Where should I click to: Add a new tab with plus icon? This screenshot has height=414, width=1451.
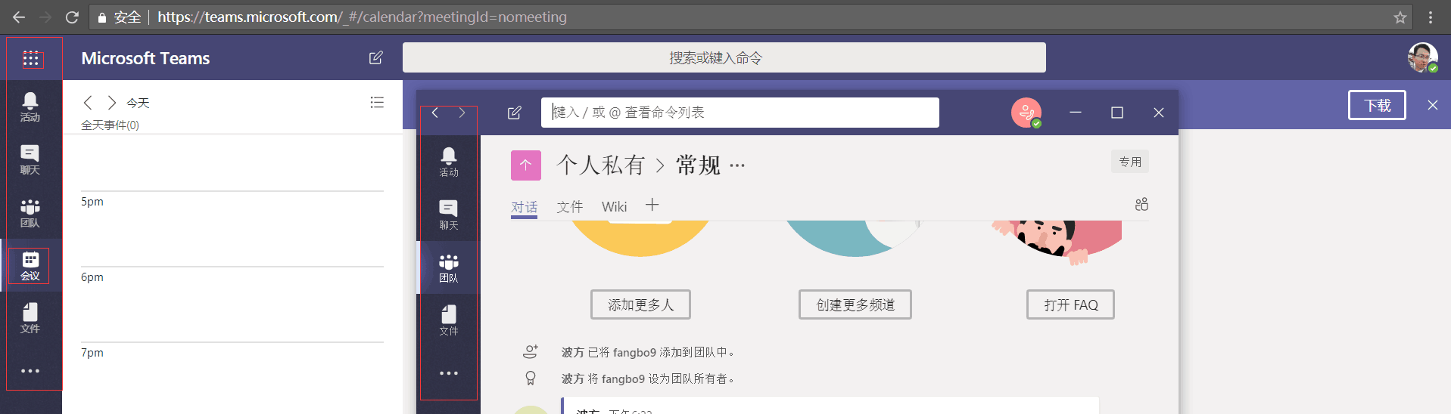[652, 205]
